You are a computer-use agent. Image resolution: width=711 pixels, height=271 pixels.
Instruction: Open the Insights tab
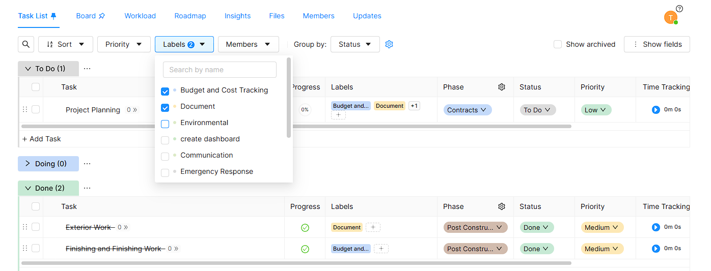237,16
